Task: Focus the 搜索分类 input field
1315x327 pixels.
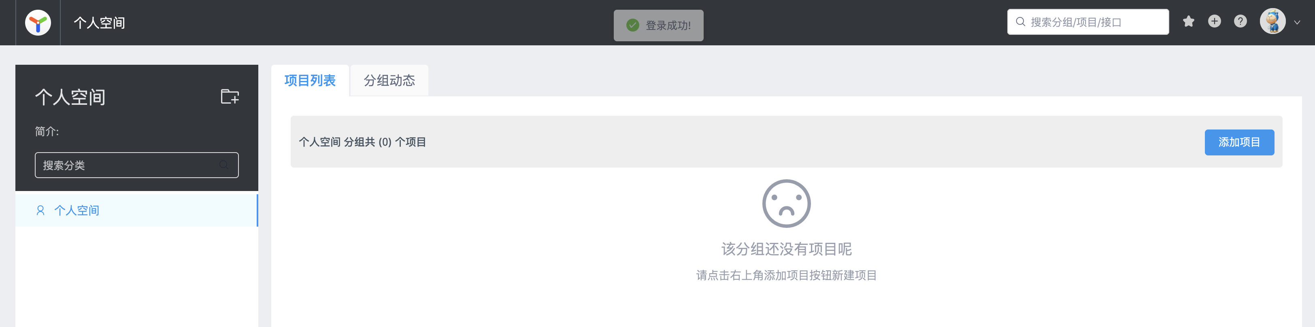Action: click(x=136, y=165)
